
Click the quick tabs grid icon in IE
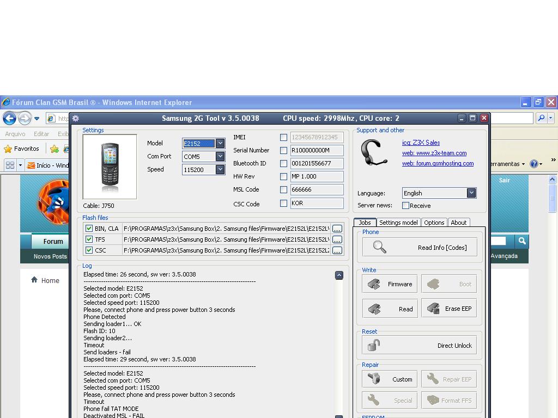point(10,165)
